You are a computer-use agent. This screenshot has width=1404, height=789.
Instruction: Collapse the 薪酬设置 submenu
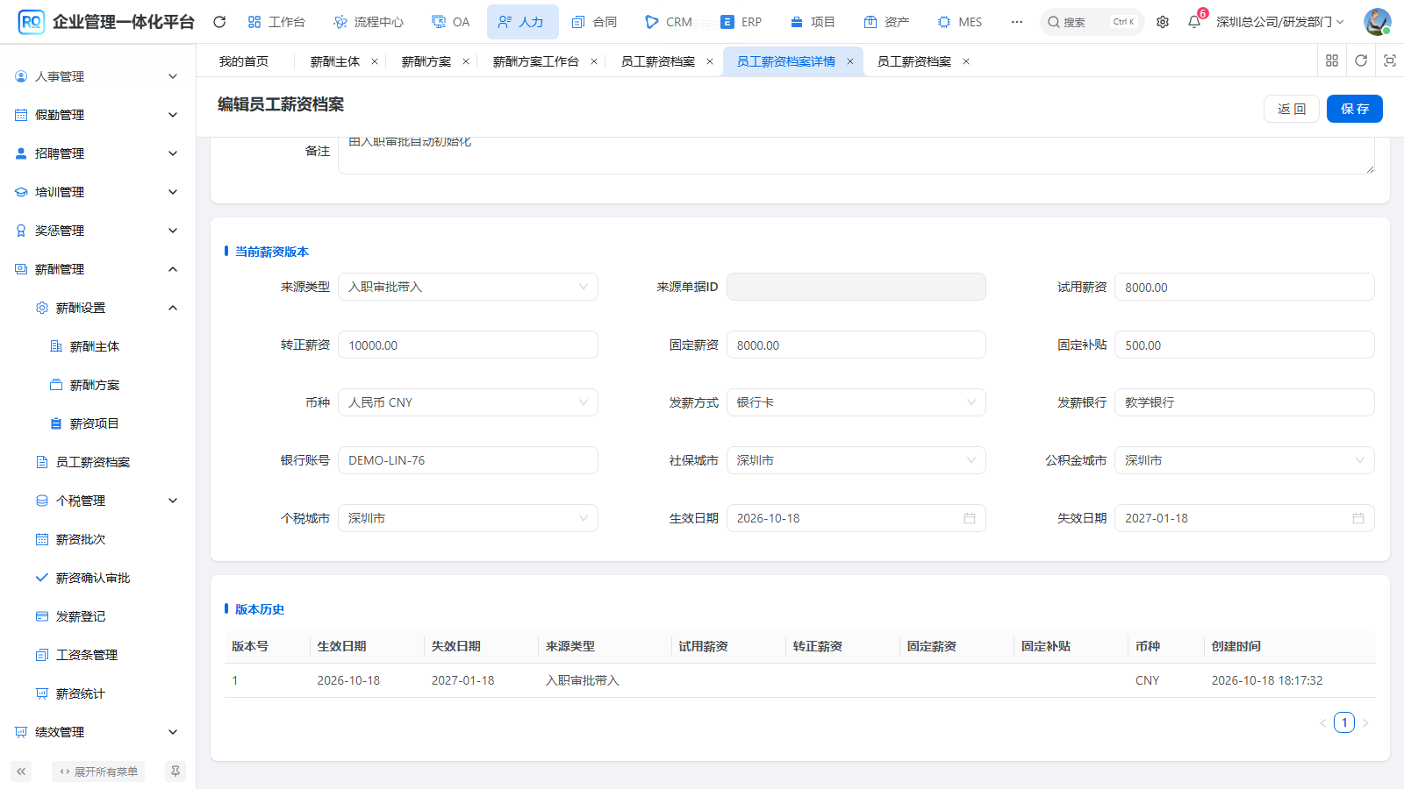click(98, 308)
